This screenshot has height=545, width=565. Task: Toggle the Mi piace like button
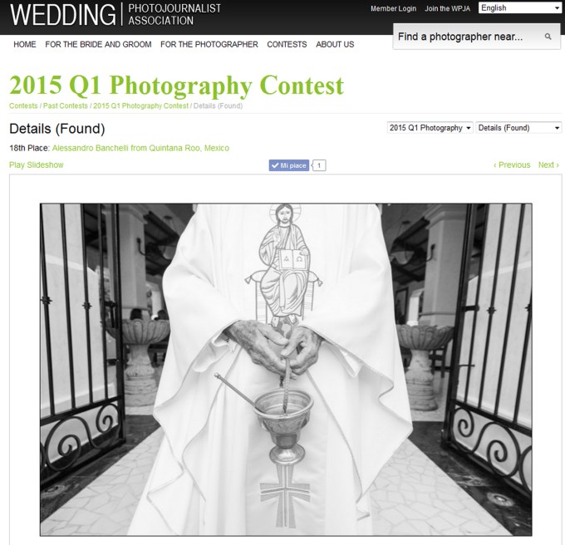tap(289, 165)
